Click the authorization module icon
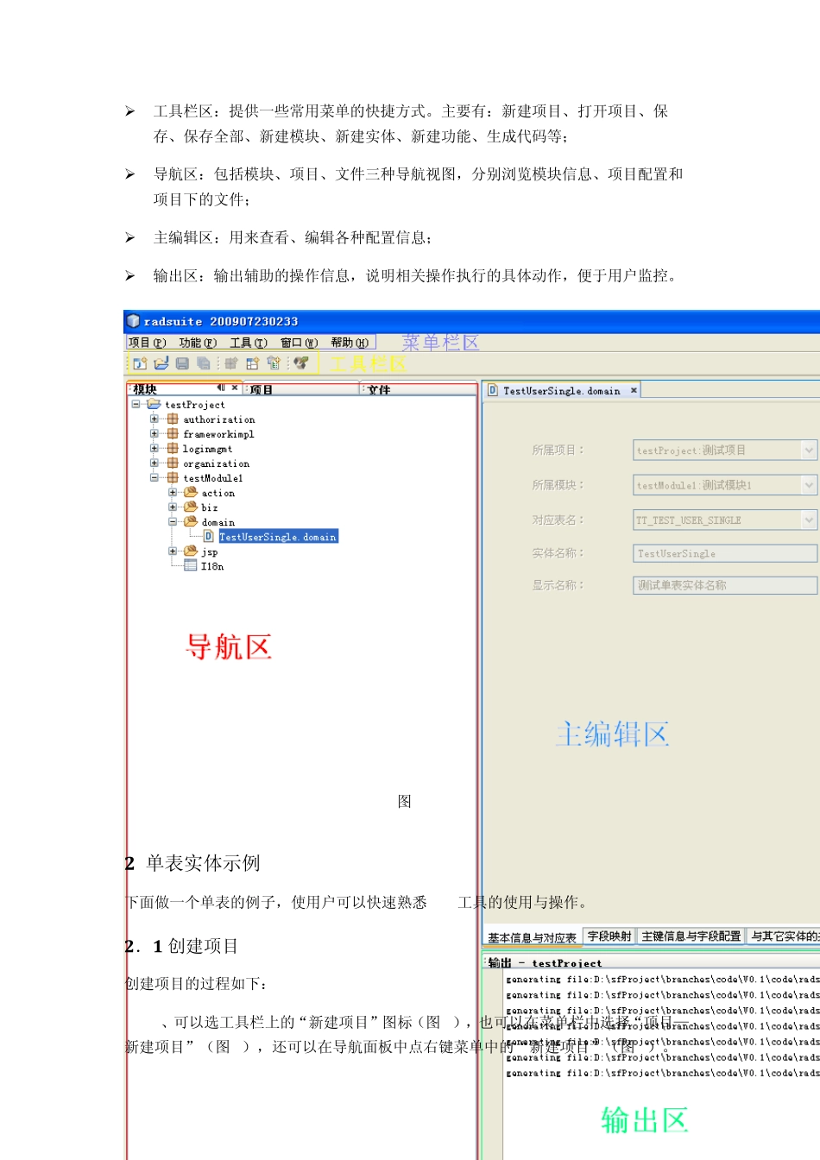This screenshot has width=820, height=1160. click(173, 419)
